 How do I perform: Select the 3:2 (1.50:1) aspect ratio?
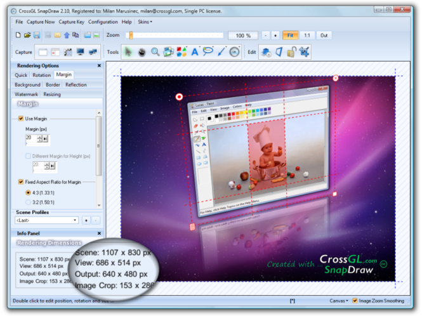[28, 202]
